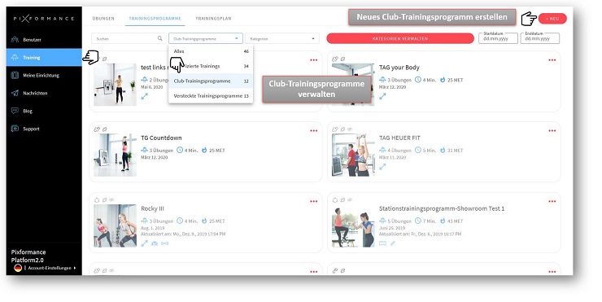Toggle eye visibility icon on TAG HEUER FIT
The width and height of the screenshot is (602, 302).
(350, 129)
